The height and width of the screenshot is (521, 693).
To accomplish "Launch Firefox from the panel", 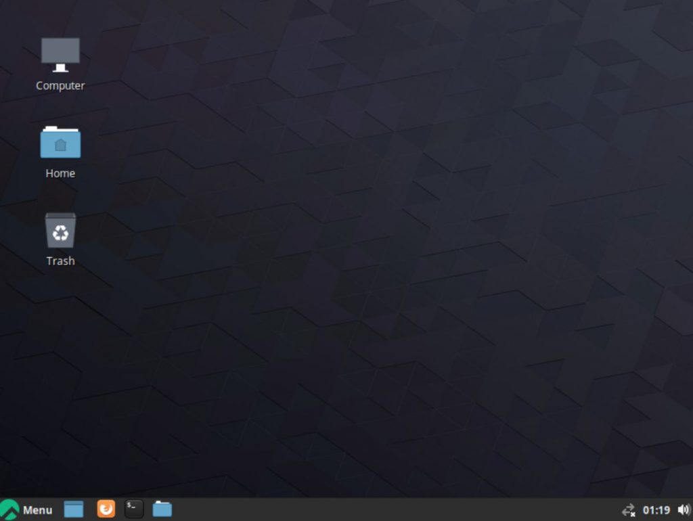I will pos(106,509).
